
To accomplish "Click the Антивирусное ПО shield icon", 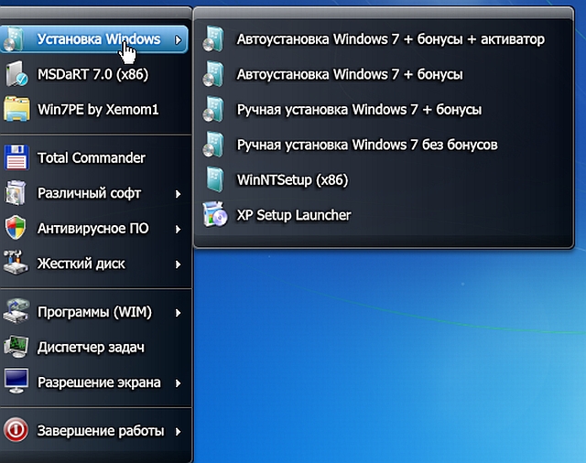I will point(16,228).
